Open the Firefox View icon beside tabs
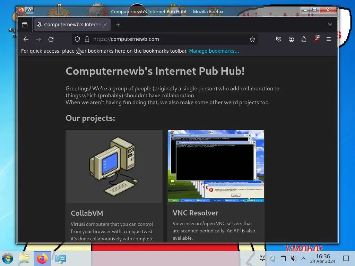This screenshot has height=266, width=355. (25, 25)
